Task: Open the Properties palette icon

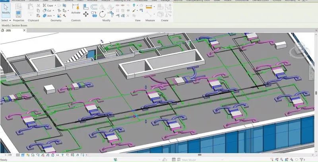Action: [x=18, y=14]
